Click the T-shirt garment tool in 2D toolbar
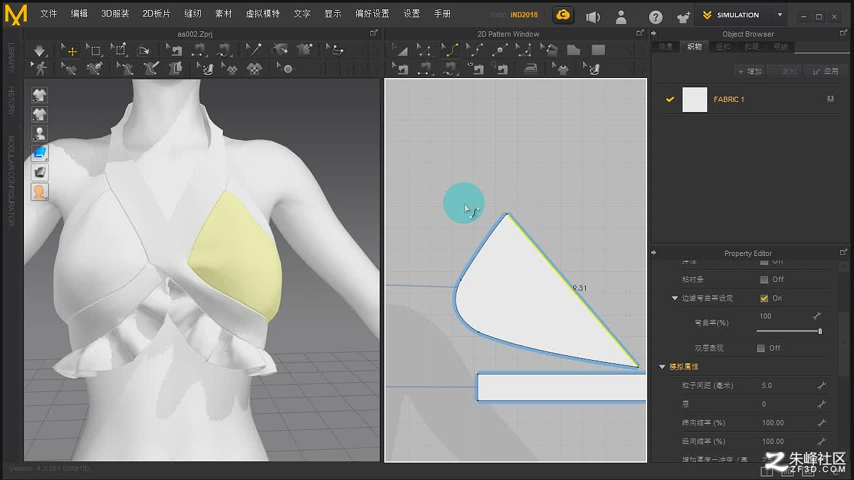Image resolution: width=854 pixels, height=480 pixels. (x=562, y=68)
